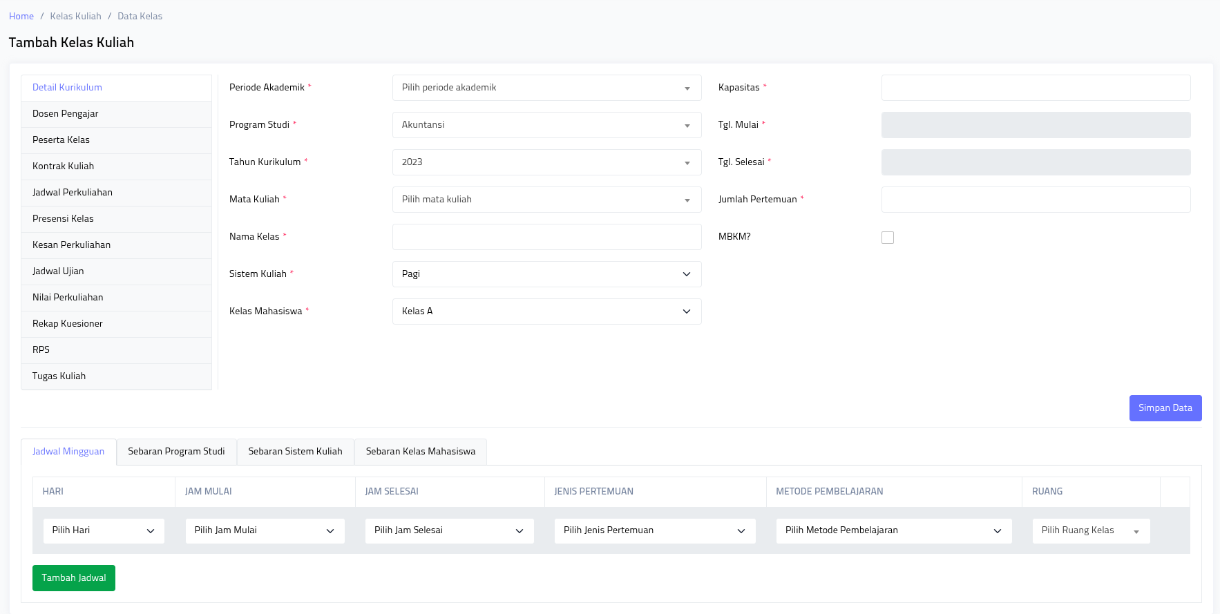The image size is (1220, 614).
Task: Go to Tugas Kuliah in sidebar
Action: (x=59, y=376)
